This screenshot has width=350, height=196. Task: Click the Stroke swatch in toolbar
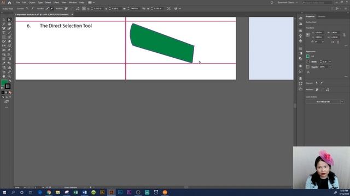click(8, 86)
